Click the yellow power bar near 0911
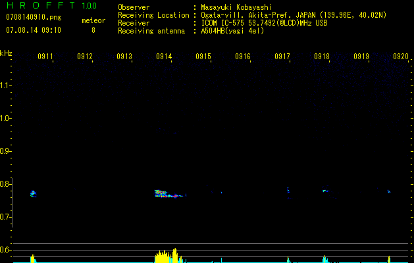The width and height of the screenshot is (414, 263). [x=32, y=258]
